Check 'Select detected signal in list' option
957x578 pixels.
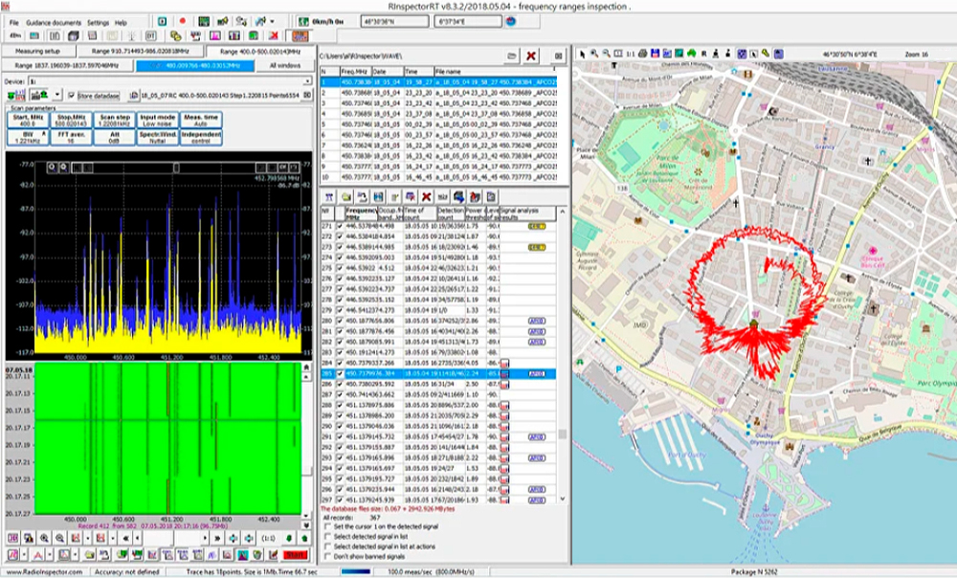pos(327,536)
